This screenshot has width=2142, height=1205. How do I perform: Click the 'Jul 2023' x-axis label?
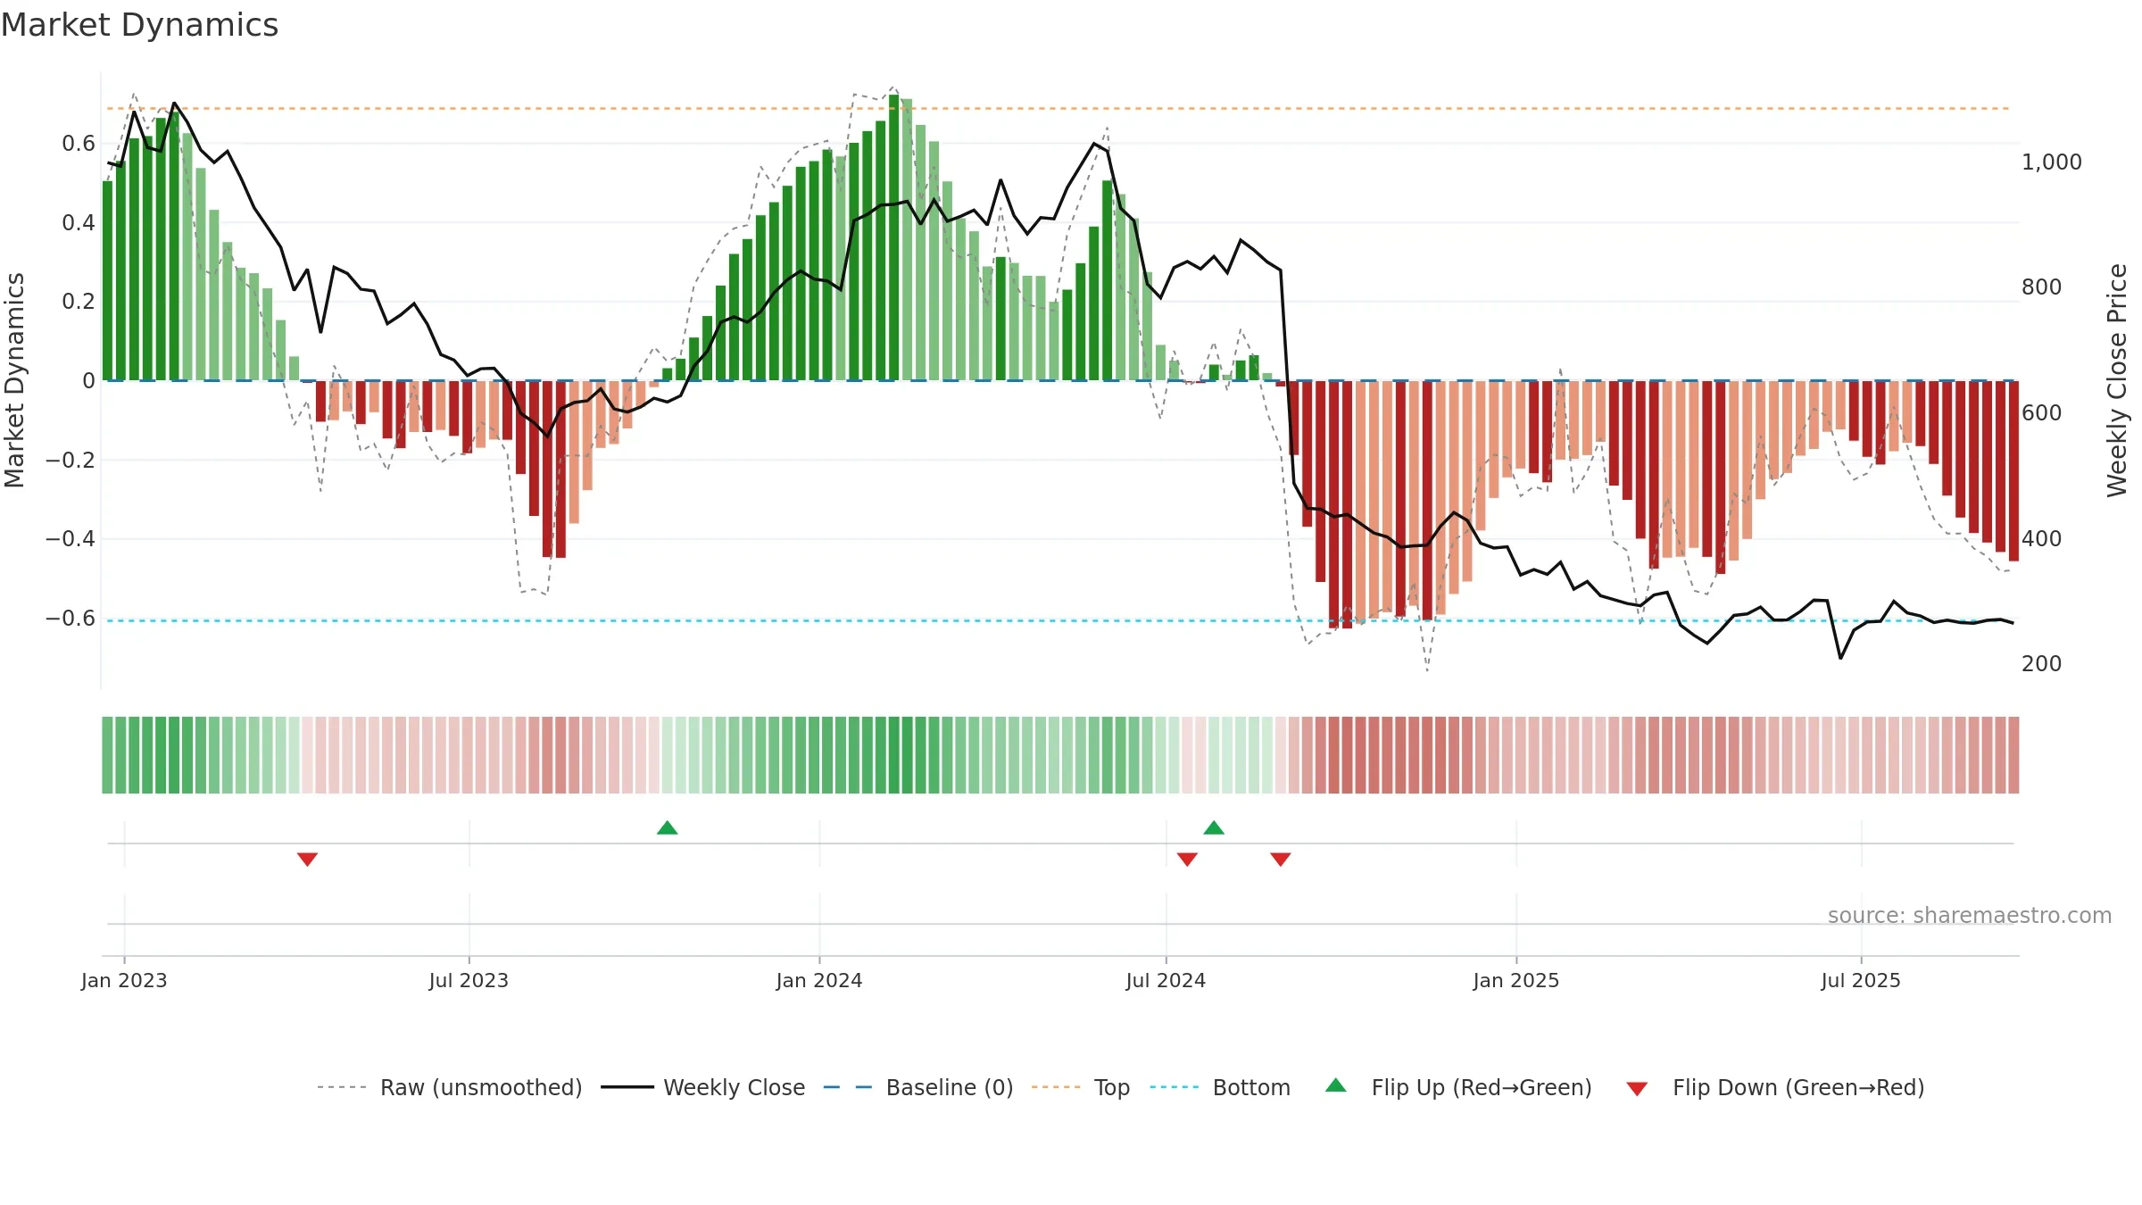(469, 980)
